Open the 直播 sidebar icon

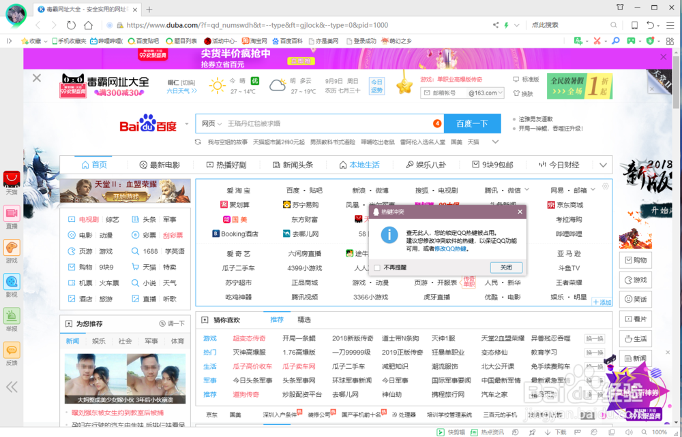click(12, 217)
